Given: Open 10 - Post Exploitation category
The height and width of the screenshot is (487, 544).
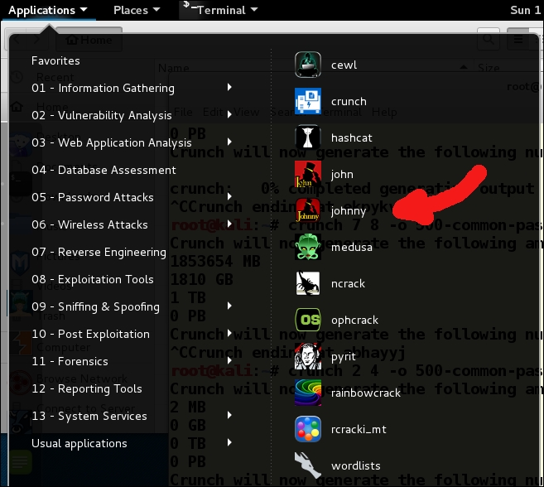Looking at the screenshot, I should (90, 334).
